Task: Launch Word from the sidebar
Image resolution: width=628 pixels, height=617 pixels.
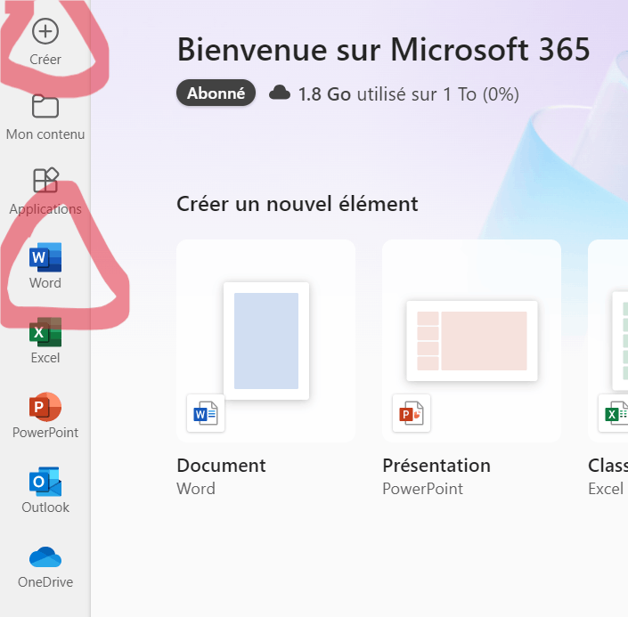Action: 45,257
